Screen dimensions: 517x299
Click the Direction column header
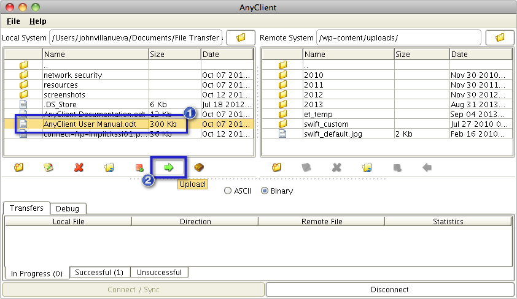(x=195, y=221)
